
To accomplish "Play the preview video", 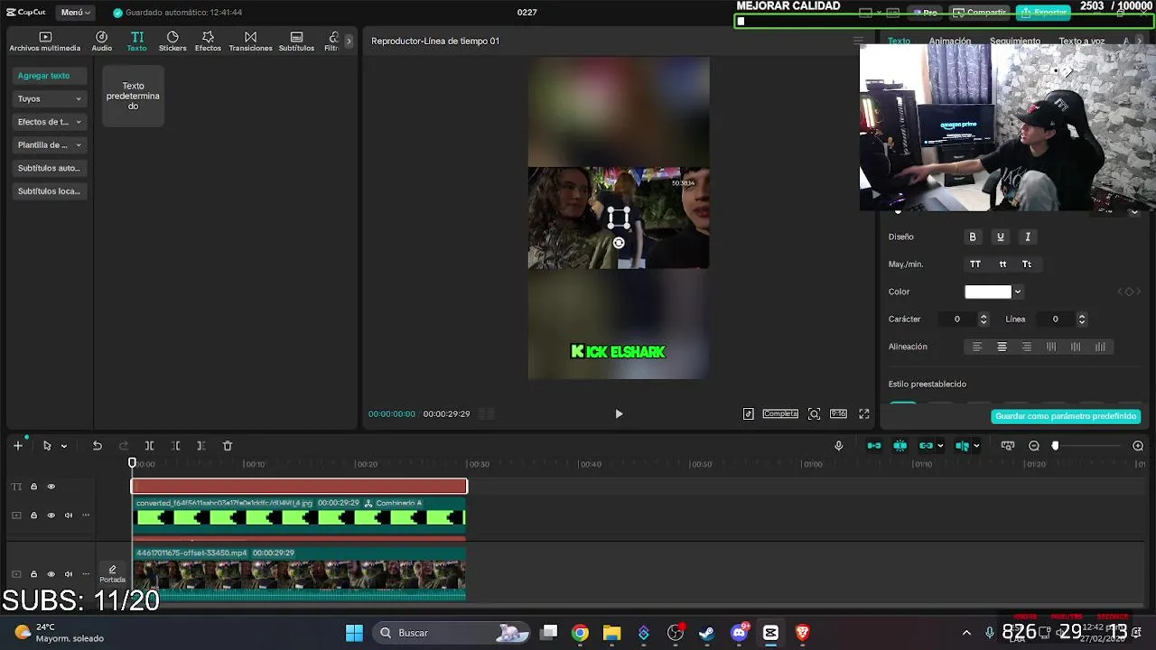I will pos(619,413).
